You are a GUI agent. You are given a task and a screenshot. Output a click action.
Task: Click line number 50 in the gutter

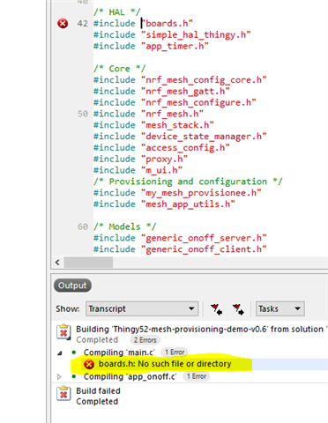pos(83,114)
